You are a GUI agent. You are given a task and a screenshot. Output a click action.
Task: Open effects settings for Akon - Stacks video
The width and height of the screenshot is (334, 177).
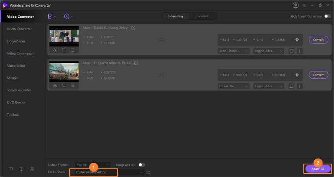[73, 50]
